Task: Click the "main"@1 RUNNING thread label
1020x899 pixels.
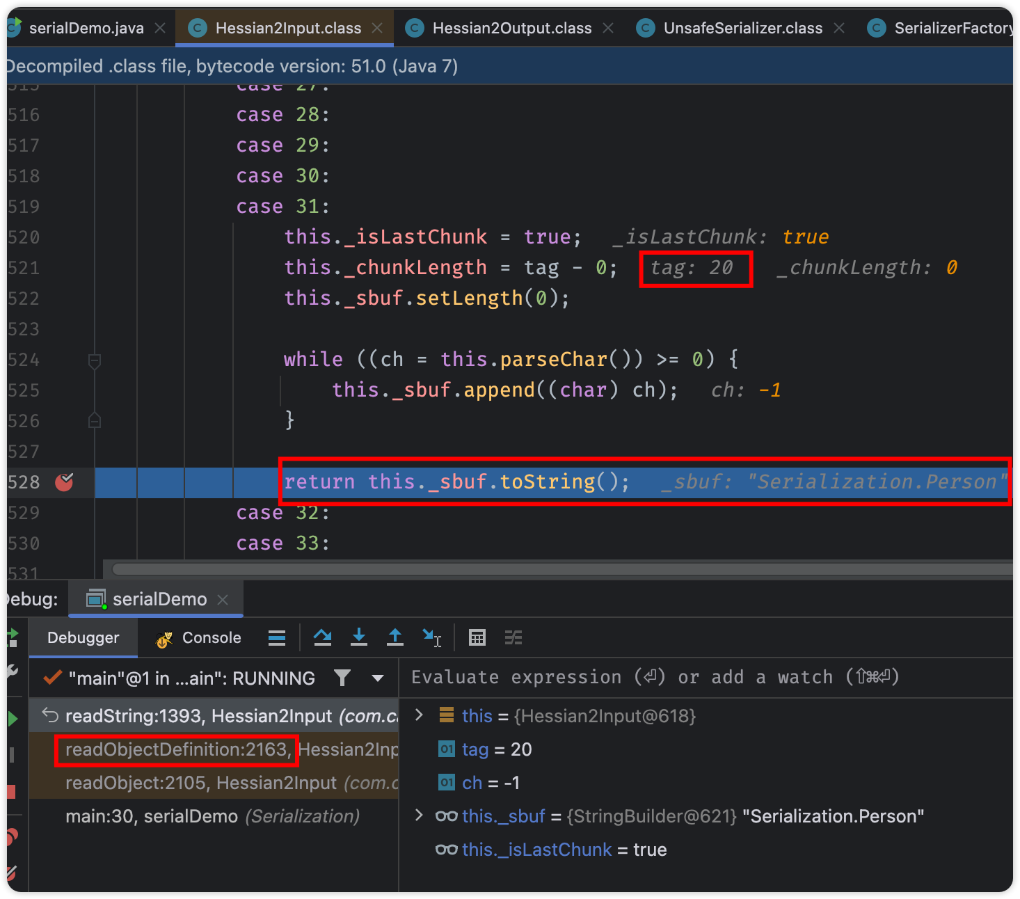Action: [x=191, y=678]
